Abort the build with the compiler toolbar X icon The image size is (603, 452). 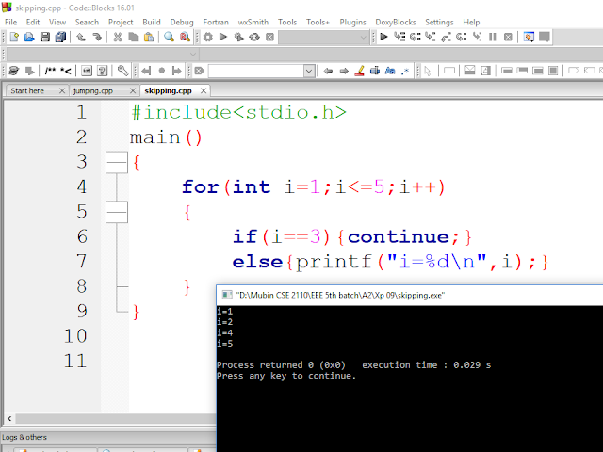pos(270,37)
